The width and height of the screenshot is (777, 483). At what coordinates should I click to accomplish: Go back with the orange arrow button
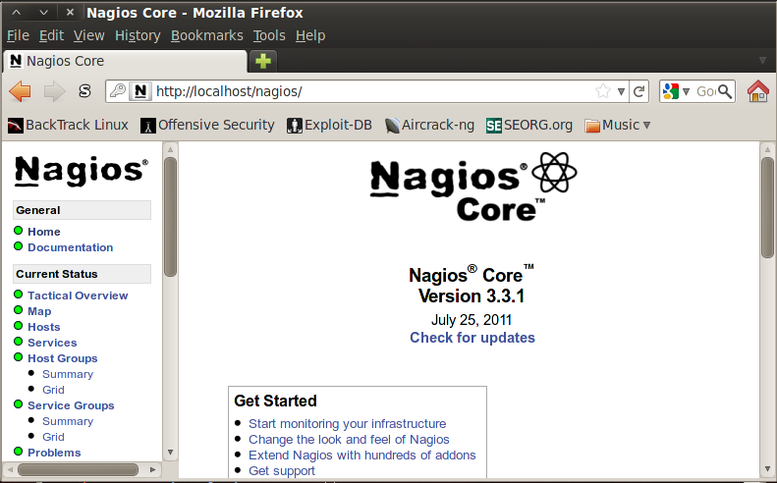(x=20, y=91)
